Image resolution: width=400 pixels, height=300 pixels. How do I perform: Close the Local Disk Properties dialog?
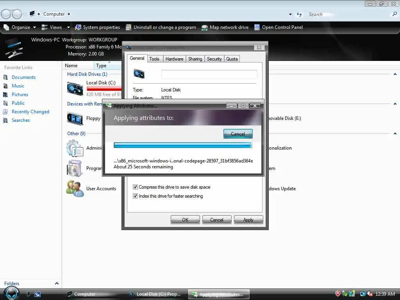259,47
